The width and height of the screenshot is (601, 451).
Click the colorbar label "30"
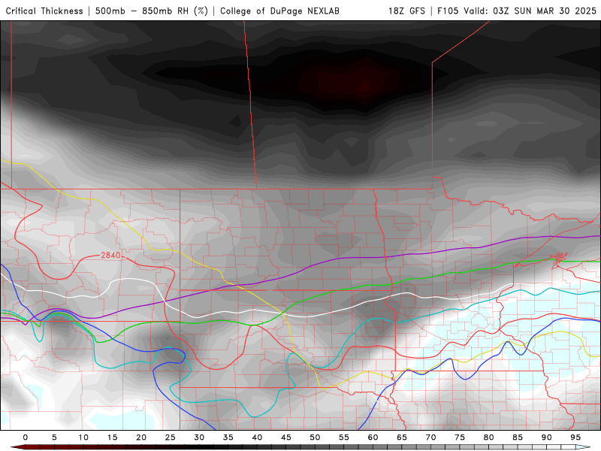point(199,437)
